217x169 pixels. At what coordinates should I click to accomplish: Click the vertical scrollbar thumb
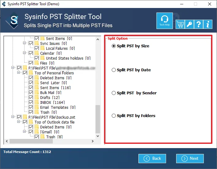click(x=98, y=119)
